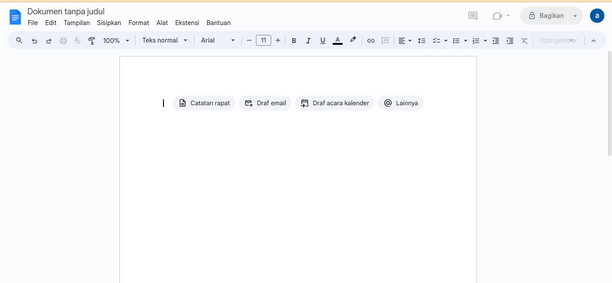Click the font size field showing 11

(x=264, y=41)
